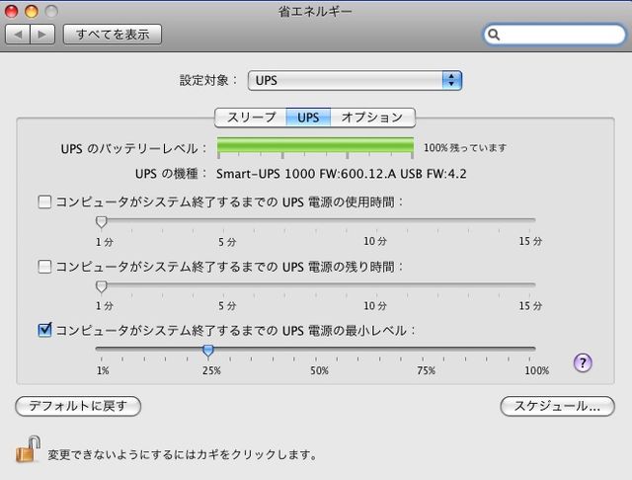This screenshot has height=480, width=632.
Task: Click the 変更できないようにするには lock text
Action: 182,454
